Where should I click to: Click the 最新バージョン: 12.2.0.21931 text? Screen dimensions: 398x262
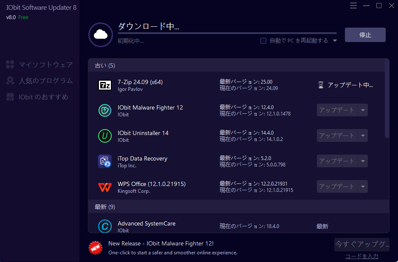tap(253, 183)
